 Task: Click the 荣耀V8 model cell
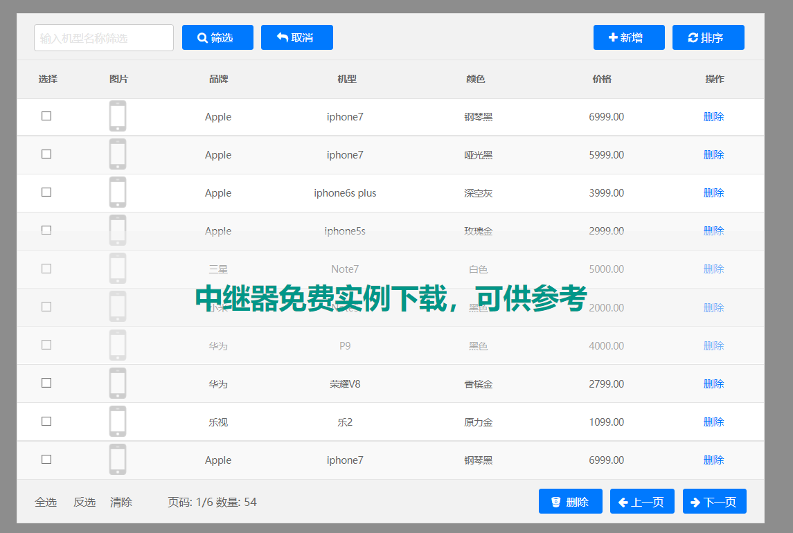345,384
